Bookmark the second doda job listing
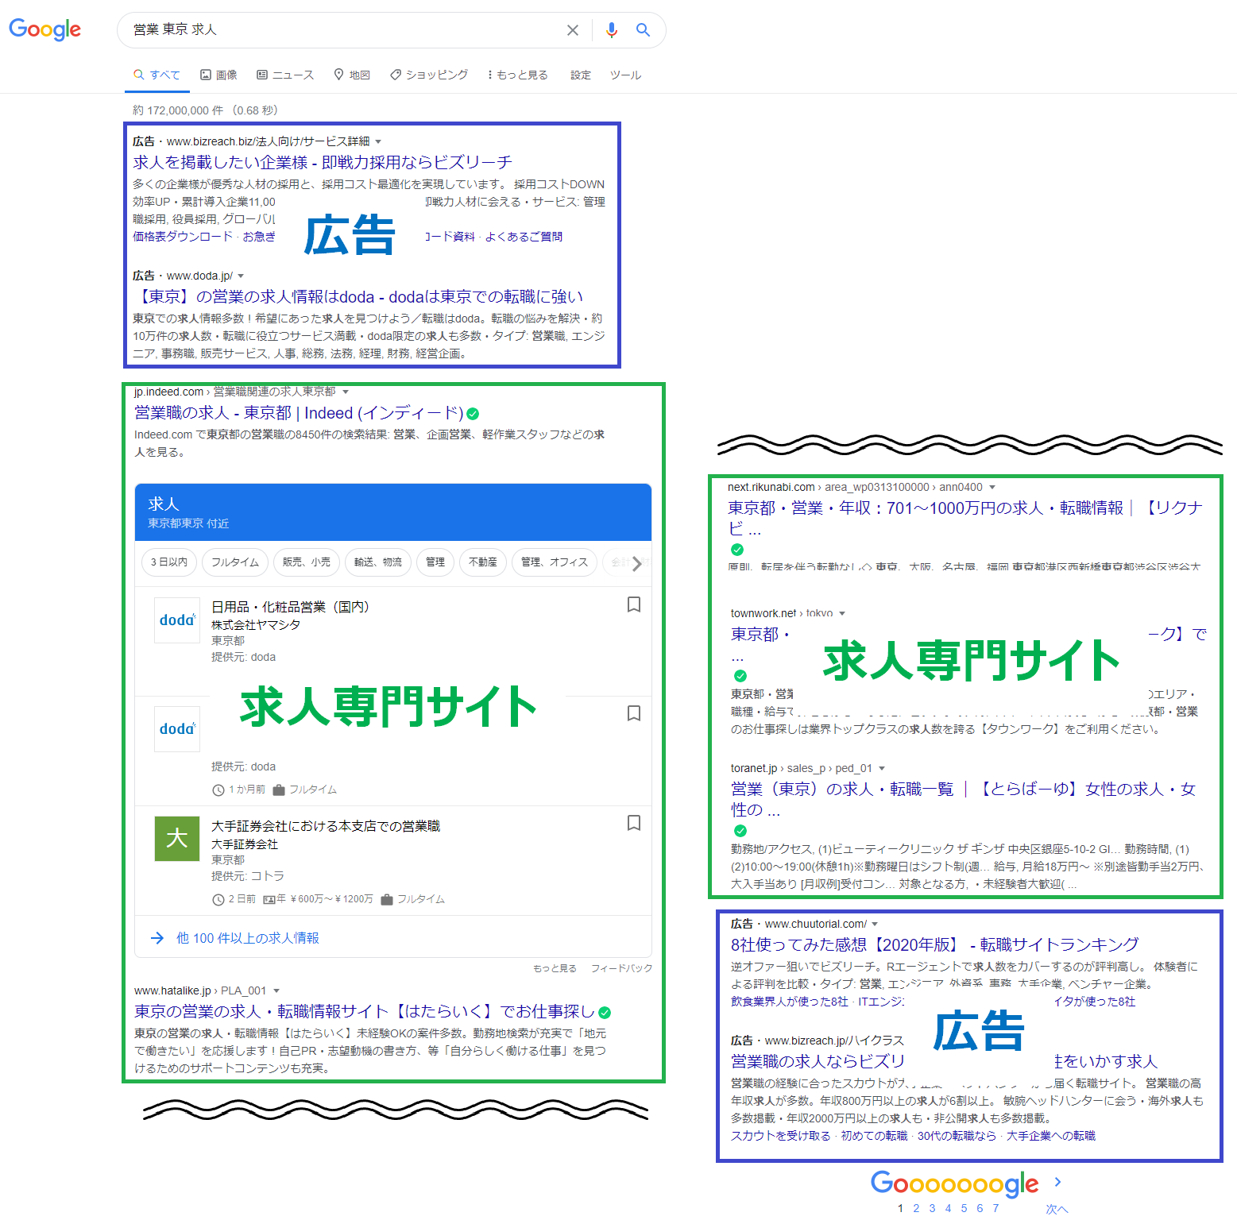 point(634,713)
